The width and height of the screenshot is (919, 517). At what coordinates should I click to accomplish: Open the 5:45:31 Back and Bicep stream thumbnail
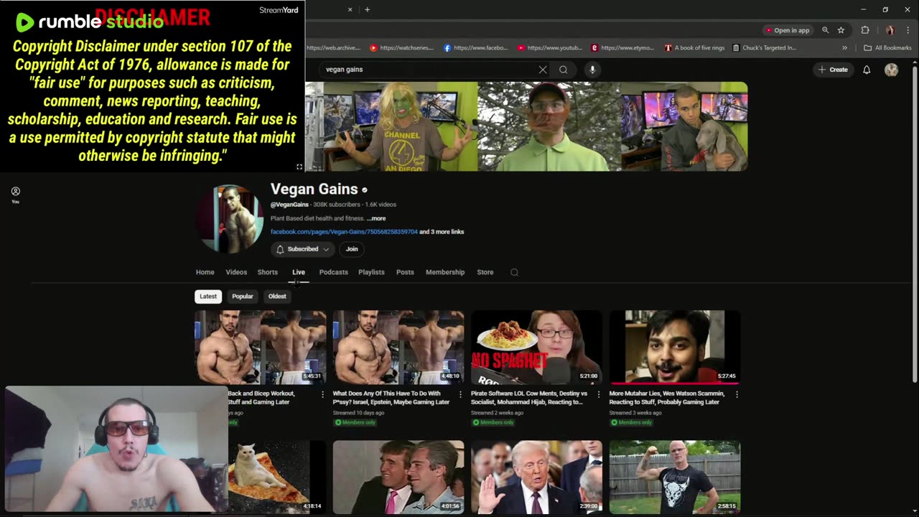click(x=261, y=347)
